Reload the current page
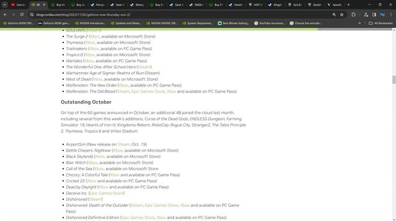This screenshot has height=222, width=396. pyautogui.click(x=22, y=15)
